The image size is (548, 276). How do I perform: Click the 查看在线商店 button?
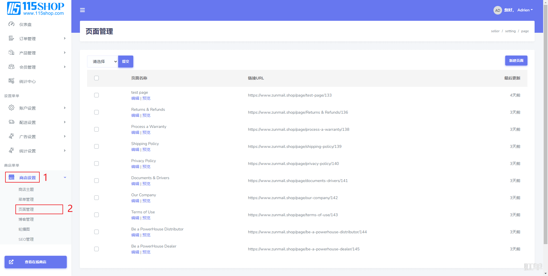pos(36,262)
